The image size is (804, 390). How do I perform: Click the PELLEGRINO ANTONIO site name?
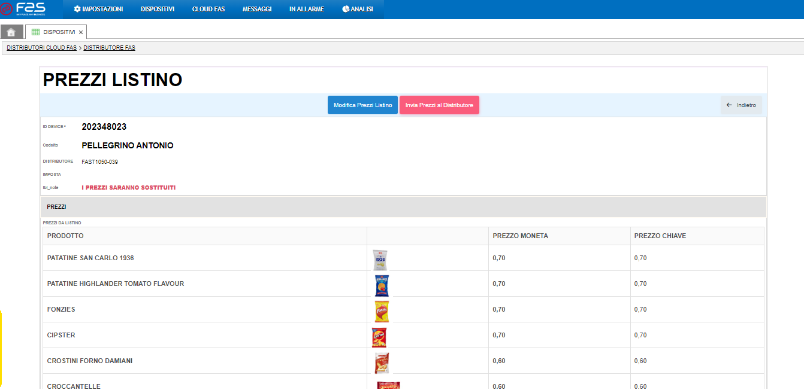(x=128, y=145)
